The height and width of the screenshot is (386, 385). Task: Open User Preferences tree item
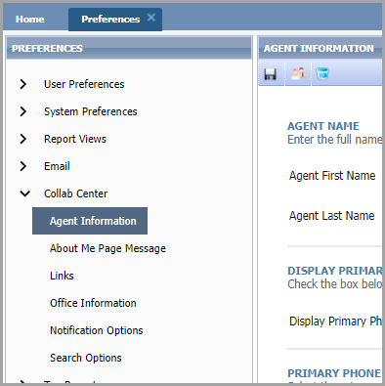(x=84, y=84)
